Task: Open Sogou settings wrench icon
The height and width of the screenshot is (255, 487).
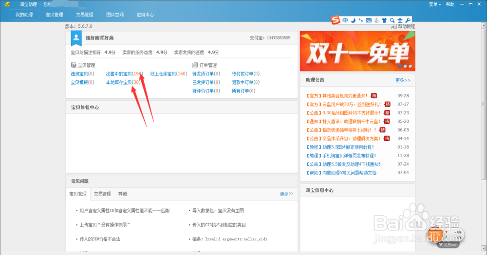Action: [408, 20]
